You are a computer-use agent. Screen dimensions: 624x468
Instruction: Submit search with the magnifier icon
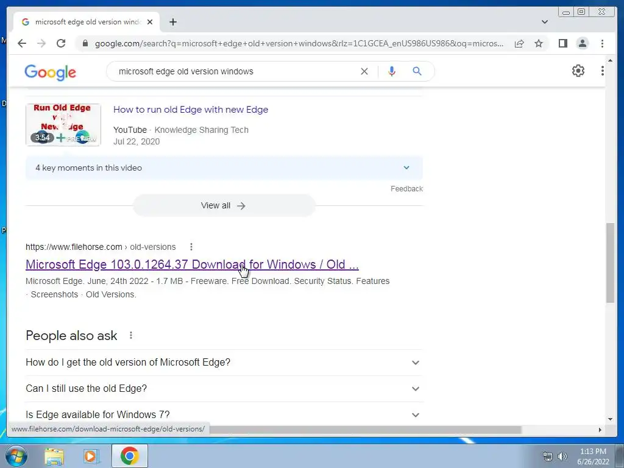[417, 71]
